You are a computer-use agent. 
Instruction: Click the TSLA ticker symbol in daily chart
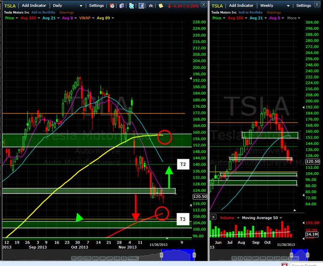point(10,6)
